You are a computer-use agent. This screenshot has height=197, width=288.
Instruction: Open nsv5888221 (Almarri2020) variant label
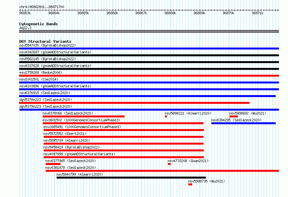point(188,113)
